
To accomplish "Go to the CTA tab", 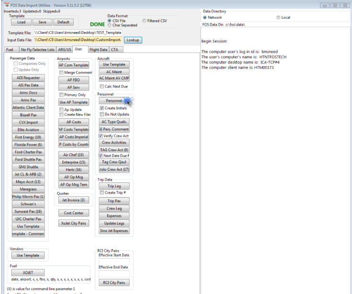I will [115, 49].
